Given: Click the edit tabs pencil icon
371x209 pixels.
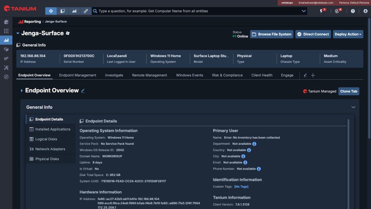Looking at the screenshot, I should click(305, 75).
